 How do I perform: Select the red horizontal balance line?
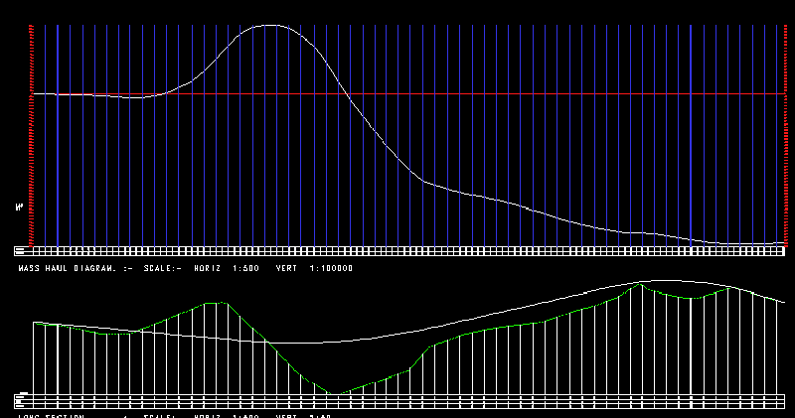pos(497,94)
